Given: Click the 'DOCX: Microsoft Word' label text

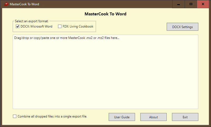Looking at the screenshot, I should pyautogui.click(x=36, y=26).
